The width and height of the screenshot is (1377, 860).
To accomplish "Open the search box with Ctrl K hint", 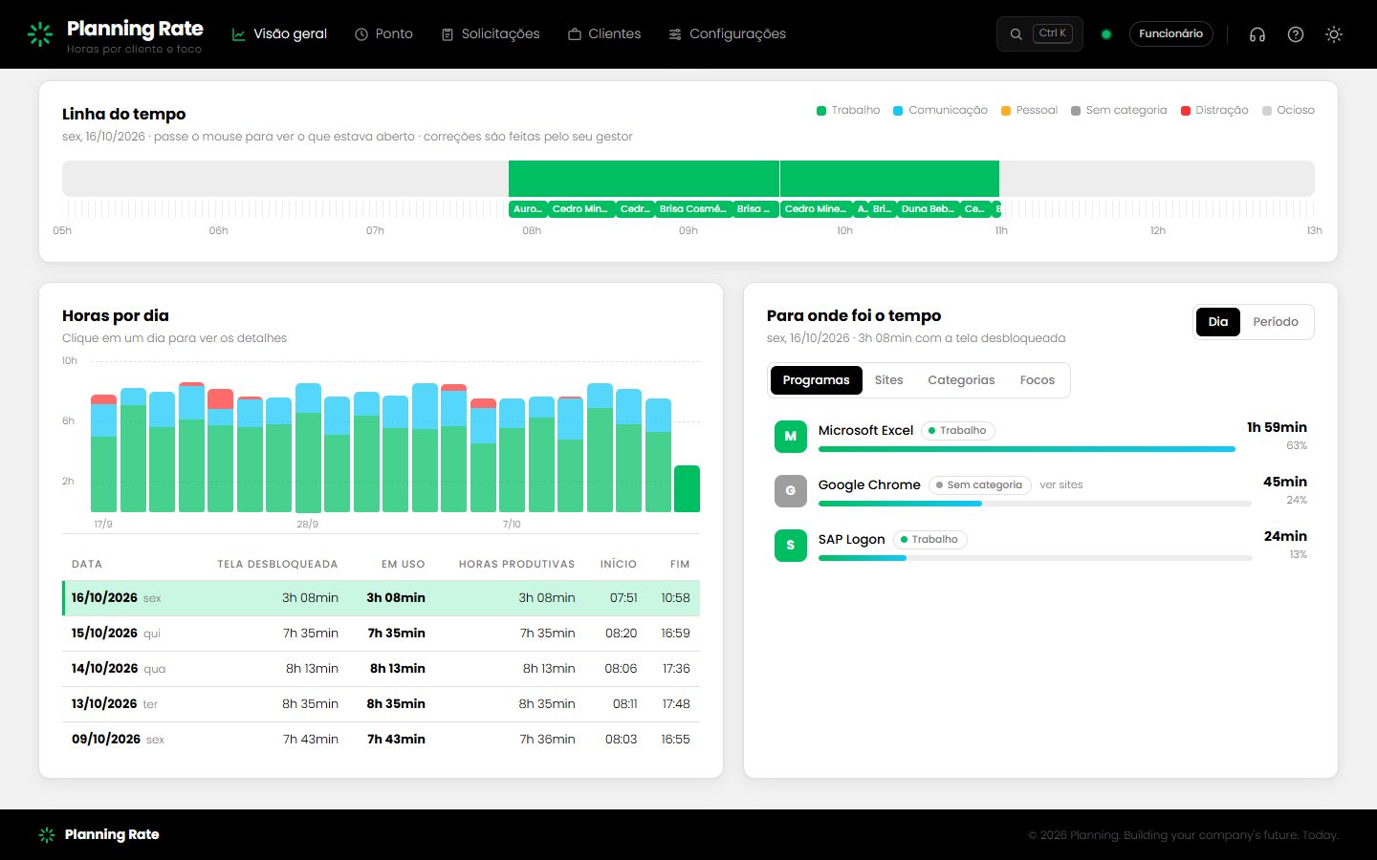I will point(1039,33).
